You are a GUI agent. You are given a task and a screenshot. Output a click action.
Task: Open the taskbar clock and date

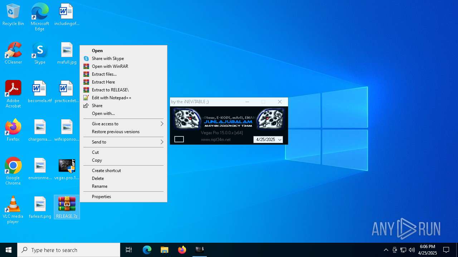point(428,250)
